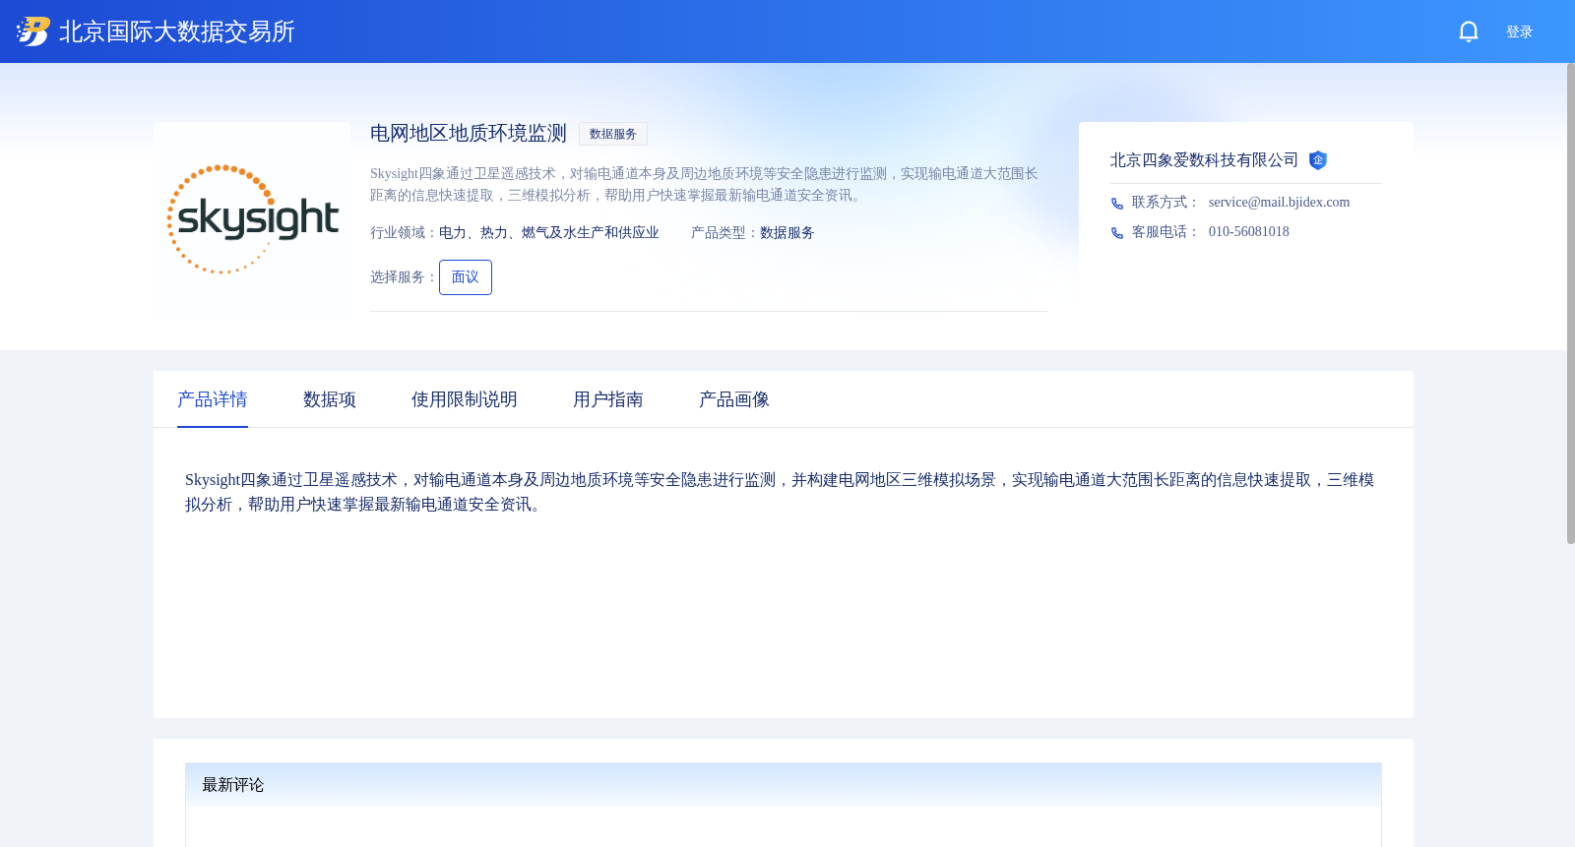
Task: Click the vertical page scrollbar thumb
Action: (1571, 303)
